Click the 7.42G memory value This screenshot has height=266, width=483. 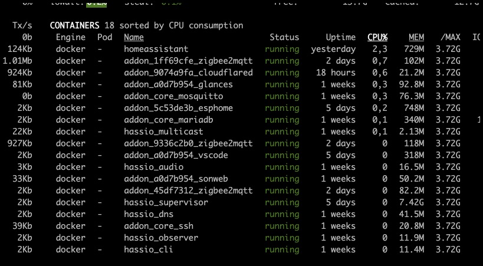(412, 202)
